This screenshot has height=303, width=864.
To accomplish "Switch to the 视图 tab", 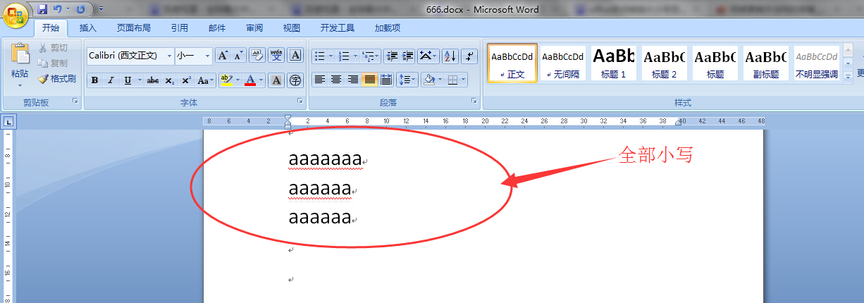I will [292, 28].
